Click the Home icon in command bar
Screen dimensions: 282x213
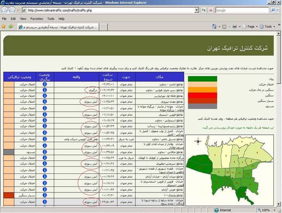pos(214,27)
